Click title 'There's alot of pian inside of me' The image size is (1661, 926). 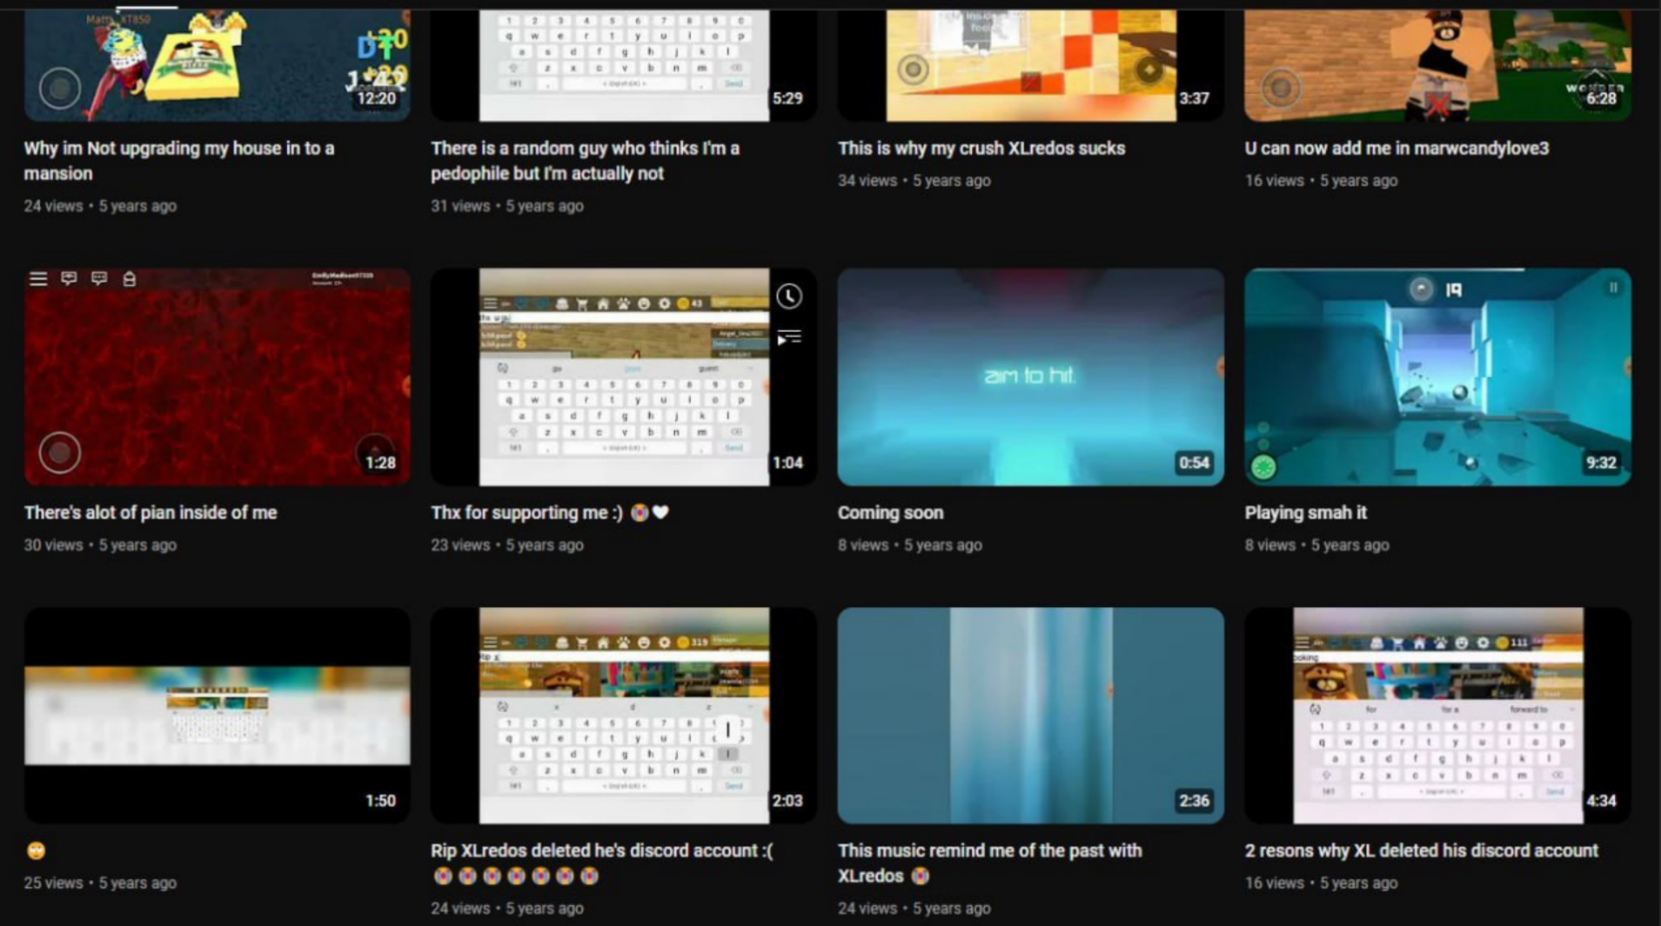[x=151, y=513]
